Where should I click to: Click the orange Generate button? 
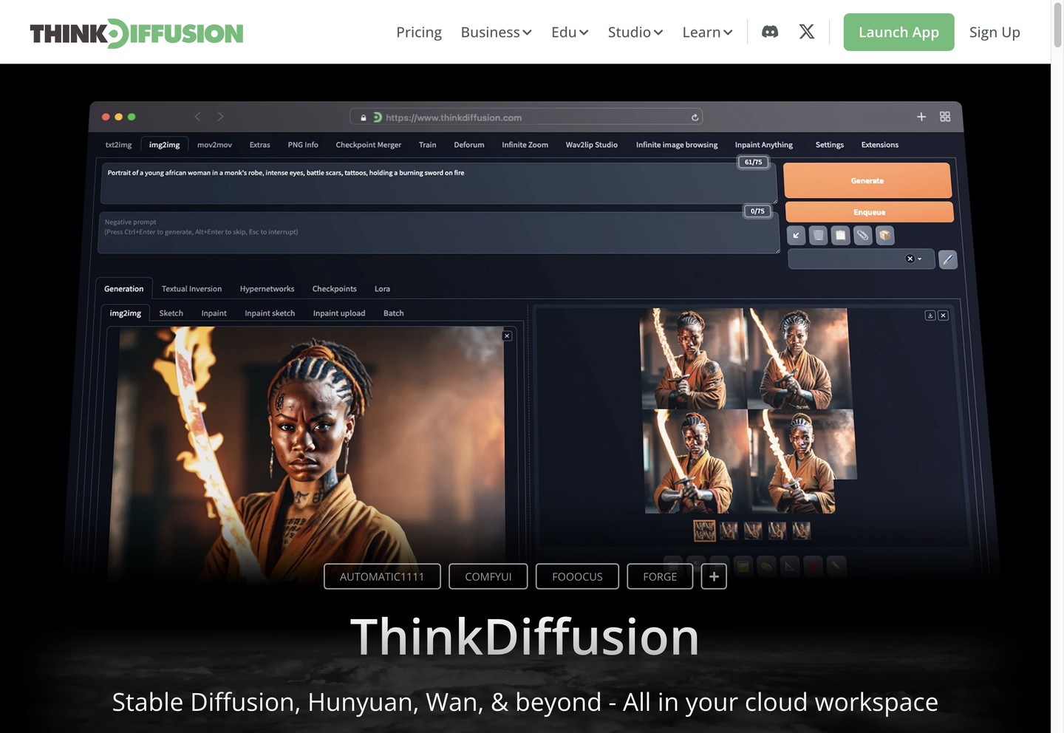coord(867,181)
